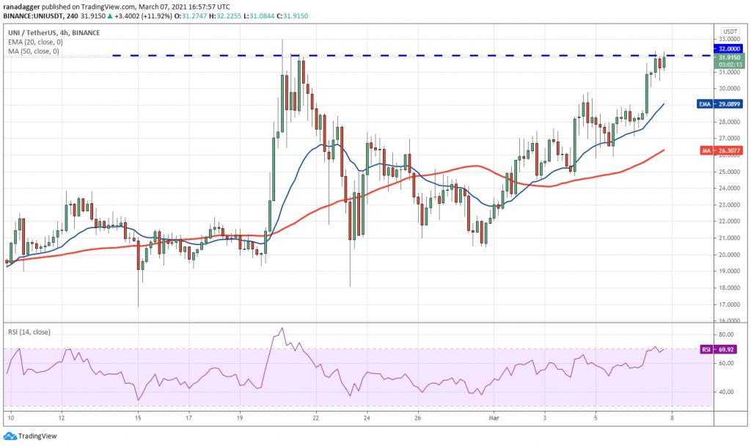Image resolution: width=751 pixels, height=446 pixels.
Task: Click the 40.00 RSI axis tick
Action: click(726, 392)
